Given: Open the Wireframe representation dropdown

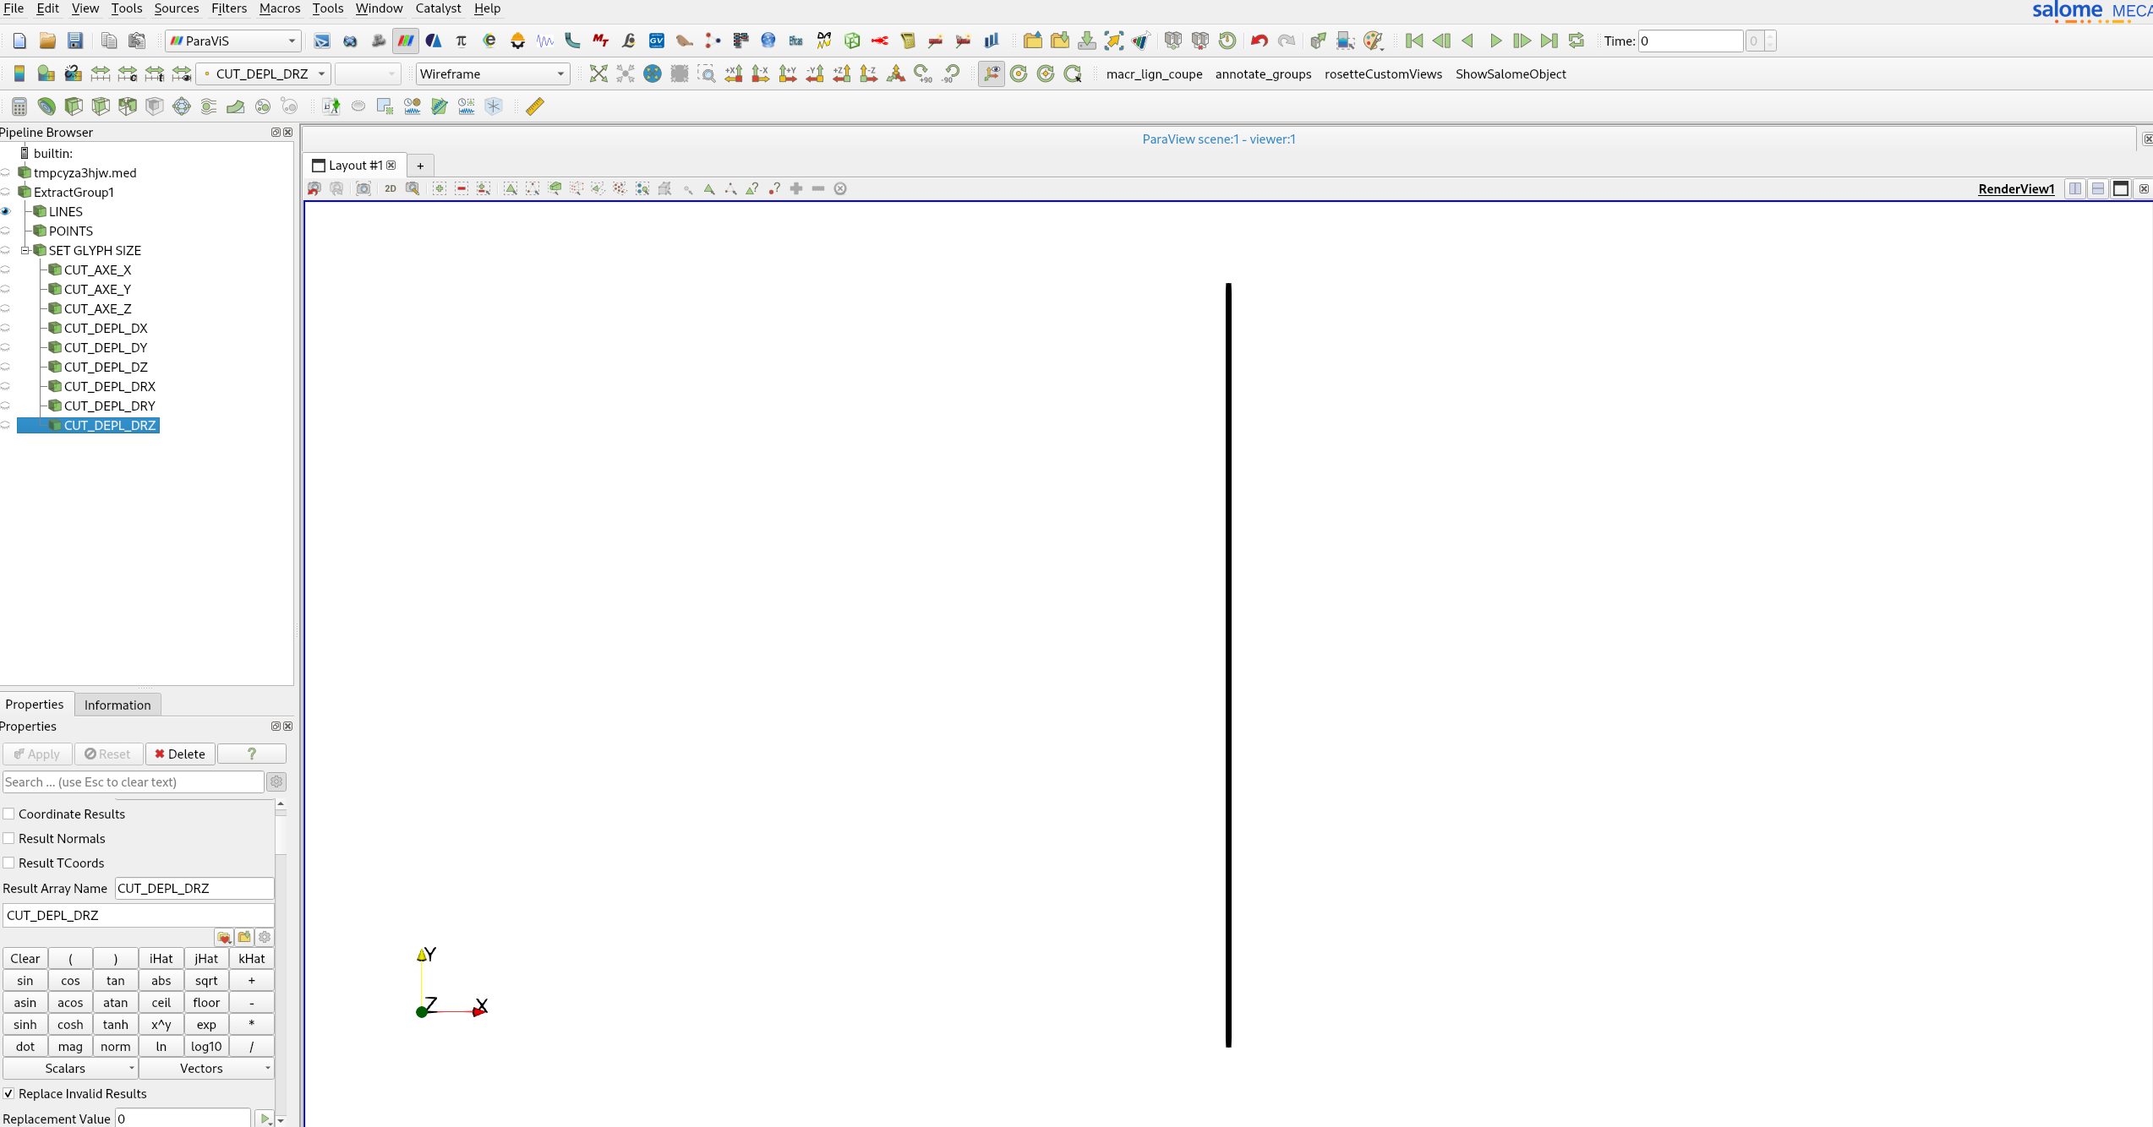Looking at the screenshot, I should (493, 74).
